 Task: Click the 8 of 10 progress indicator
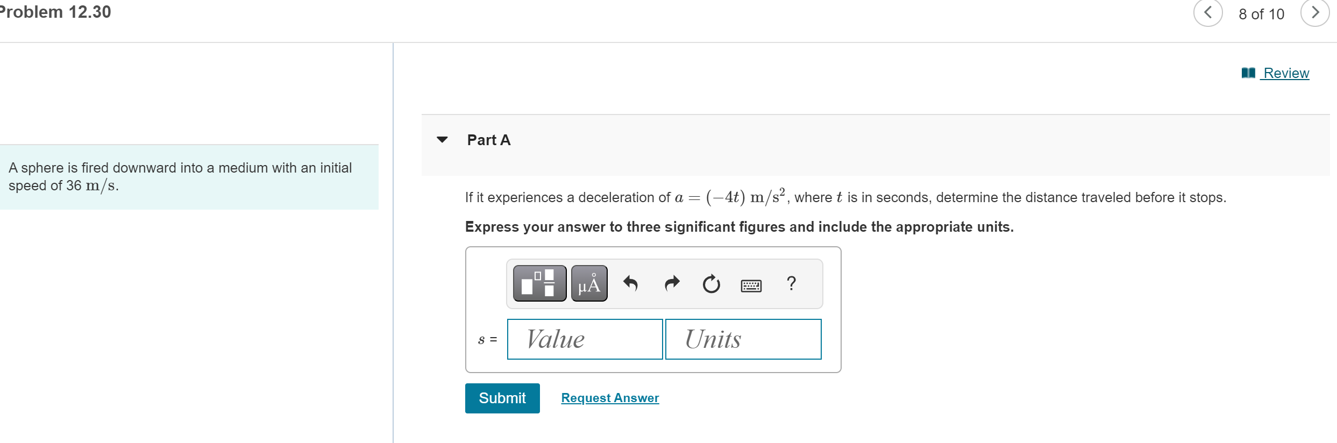(1261, 14)
